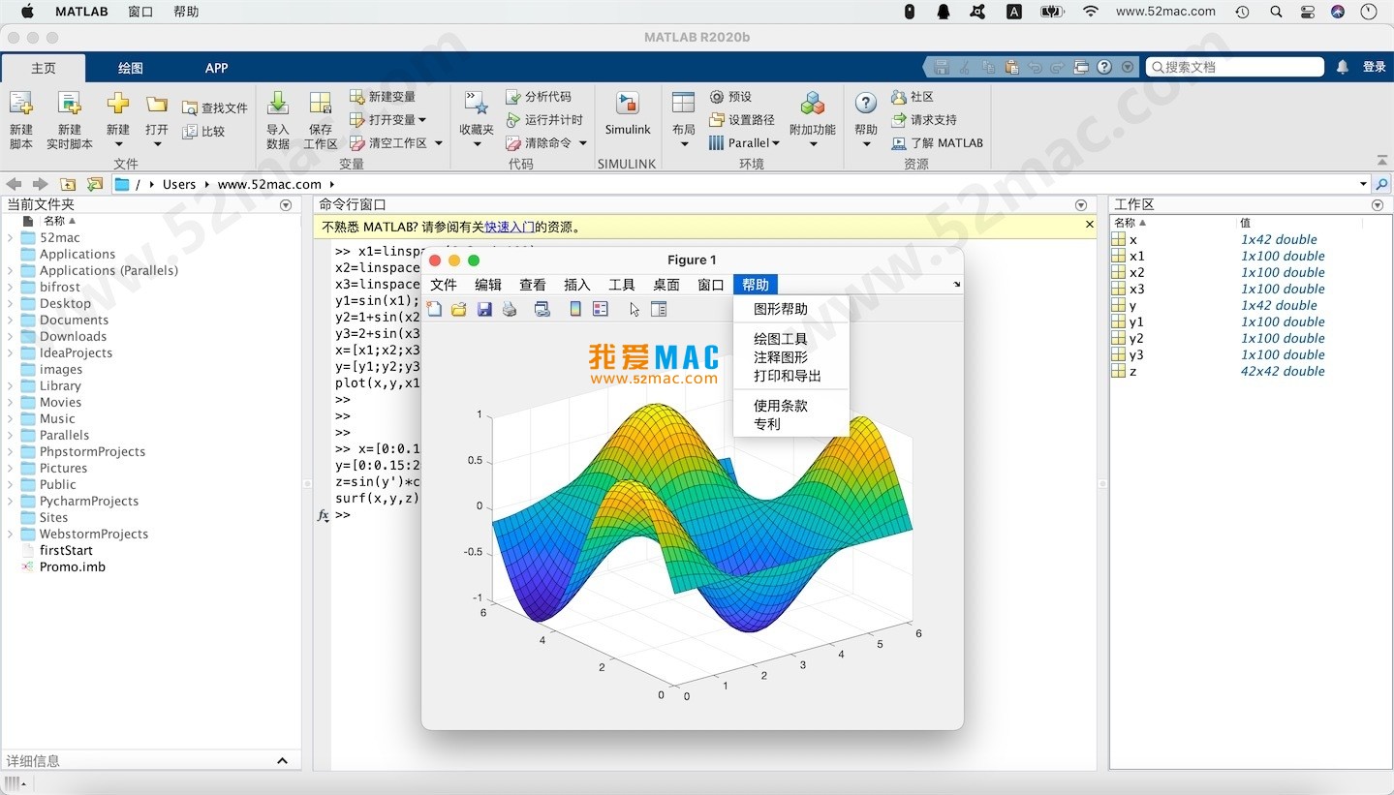Click paste icon in quick access toolbar
The height and width of the screenshot is (795, 1394).
1011,67
